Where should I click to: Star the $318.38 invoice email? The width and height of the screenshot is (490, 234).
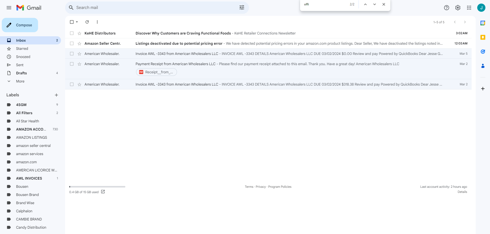tap(79, 84)
